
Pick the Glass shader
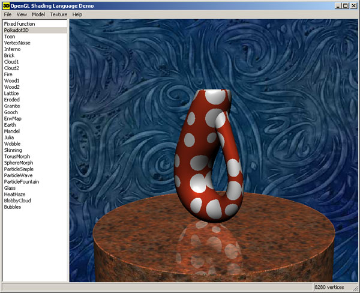tap(10, 188)
